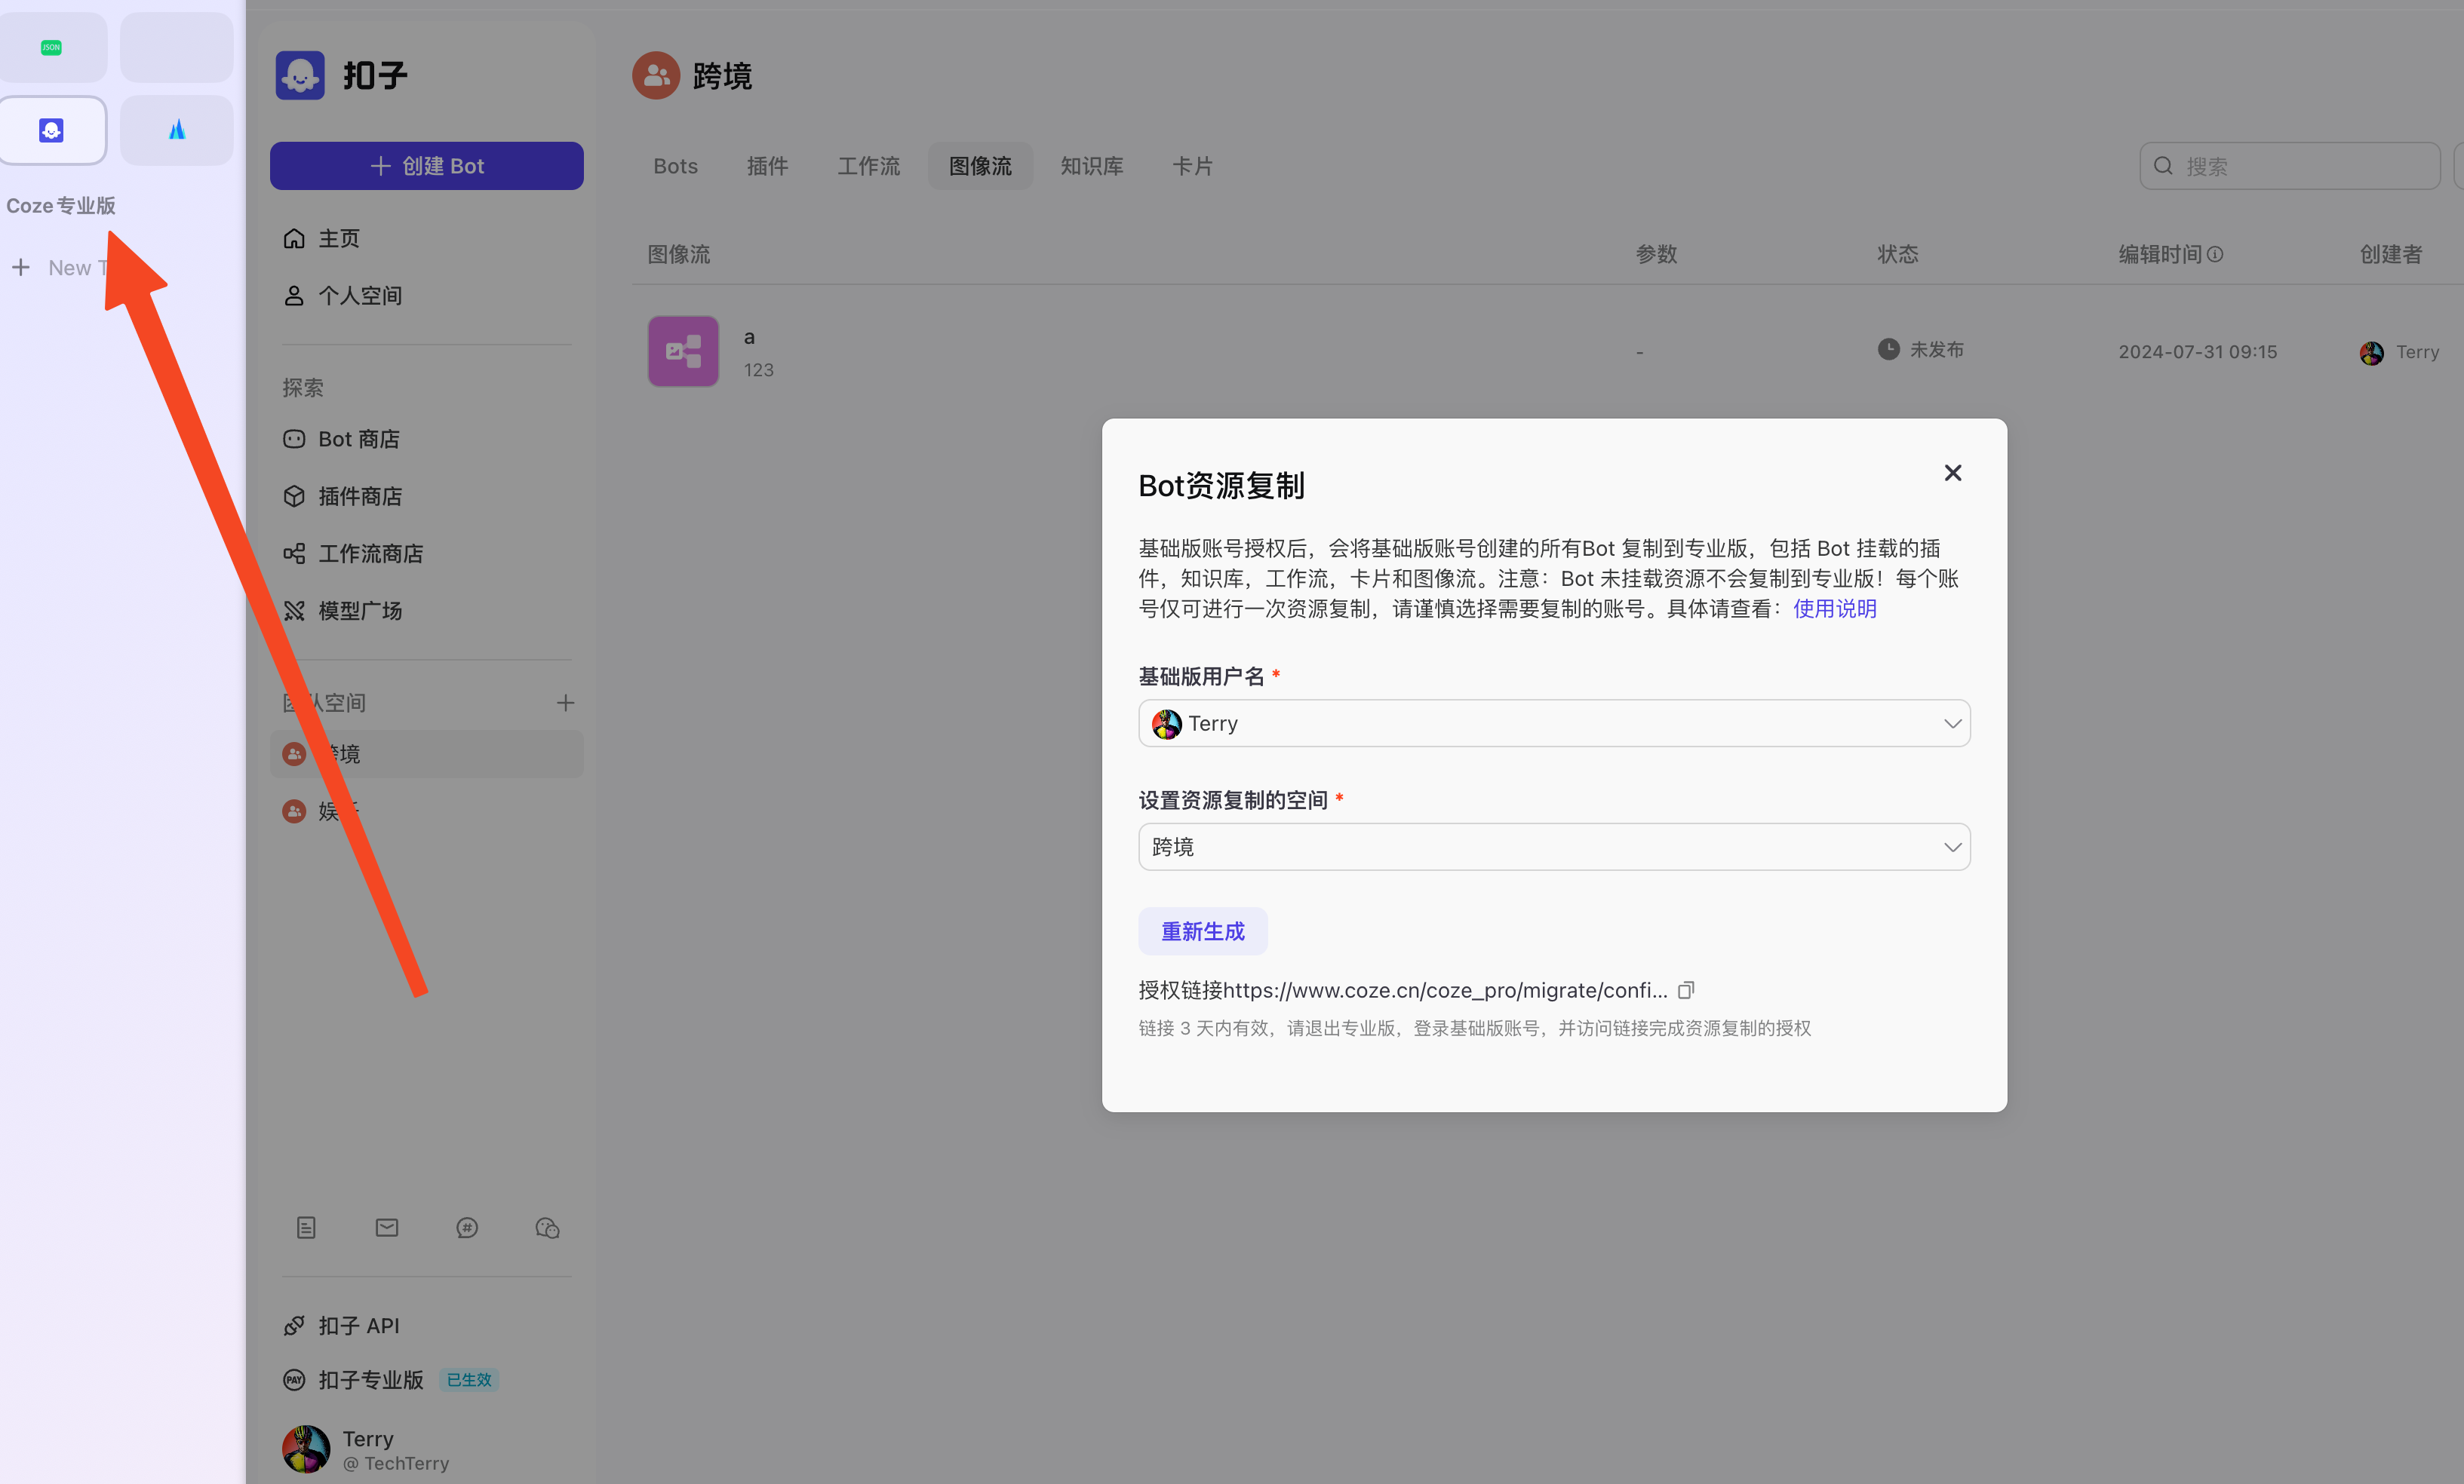Open the 设置资源复制的空间 dropdown showing 跨境

point(1554,848)
